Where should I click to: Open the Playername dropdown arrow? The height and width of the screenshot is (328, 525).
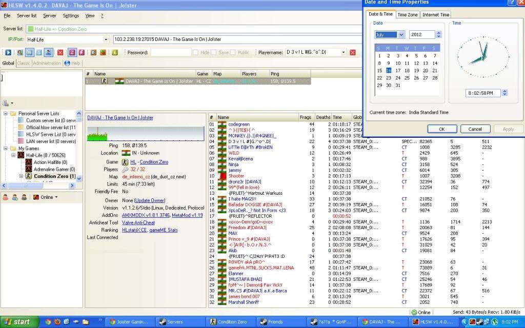pos(343,53)
